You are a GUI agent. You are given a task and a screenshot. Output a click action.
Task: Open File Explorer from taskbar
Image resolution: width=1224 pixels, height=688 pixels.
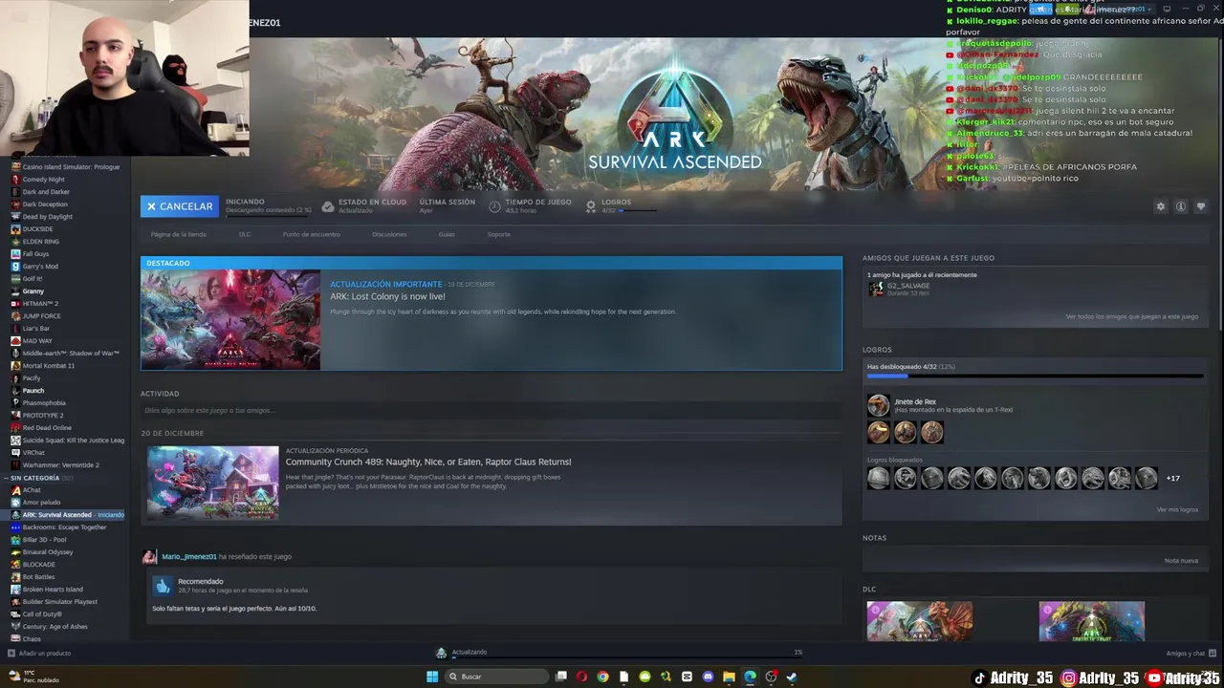coord(729,677)
